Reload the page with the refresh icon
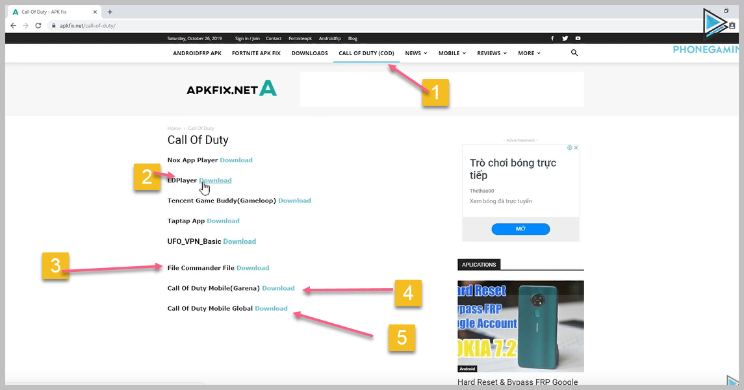The width and height of the screenshot is (744, 390). 38,25
